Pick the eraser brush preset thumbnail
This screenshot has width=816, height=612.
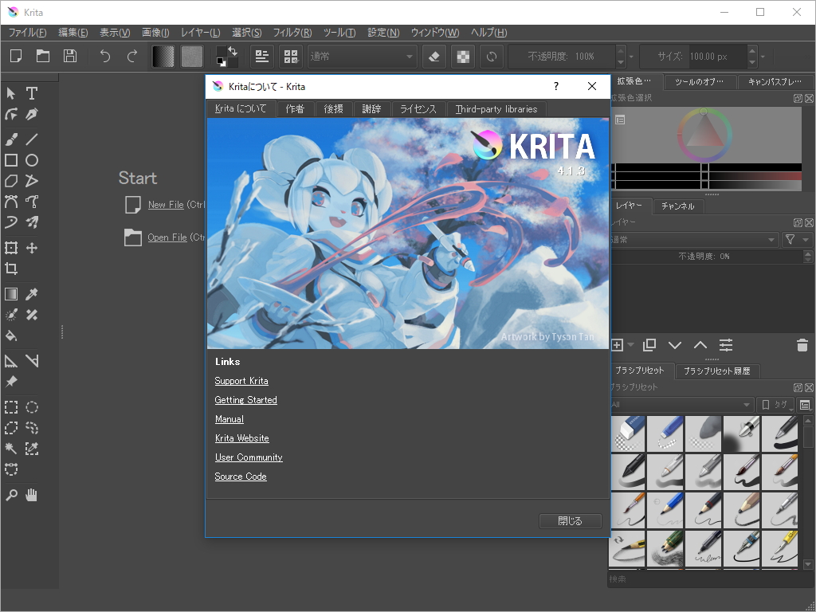tap(627, 433)
